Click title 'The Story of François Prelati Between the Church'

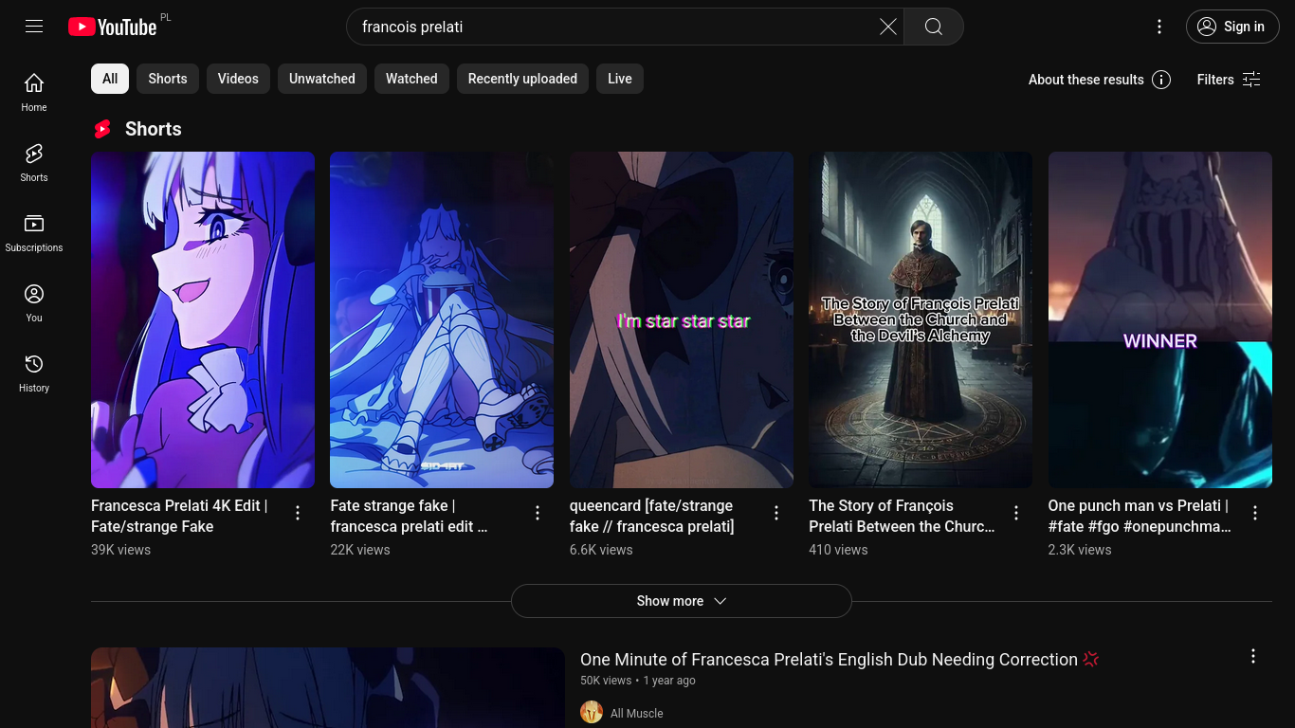coord(902,517)
